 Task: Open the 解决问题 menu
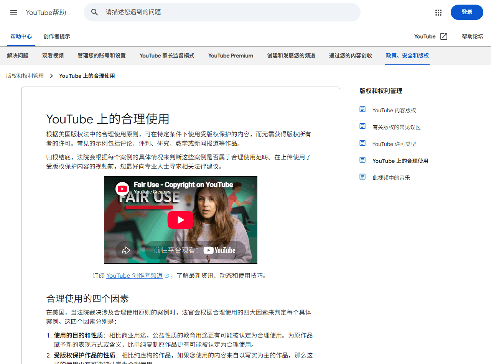click(18, 56)
